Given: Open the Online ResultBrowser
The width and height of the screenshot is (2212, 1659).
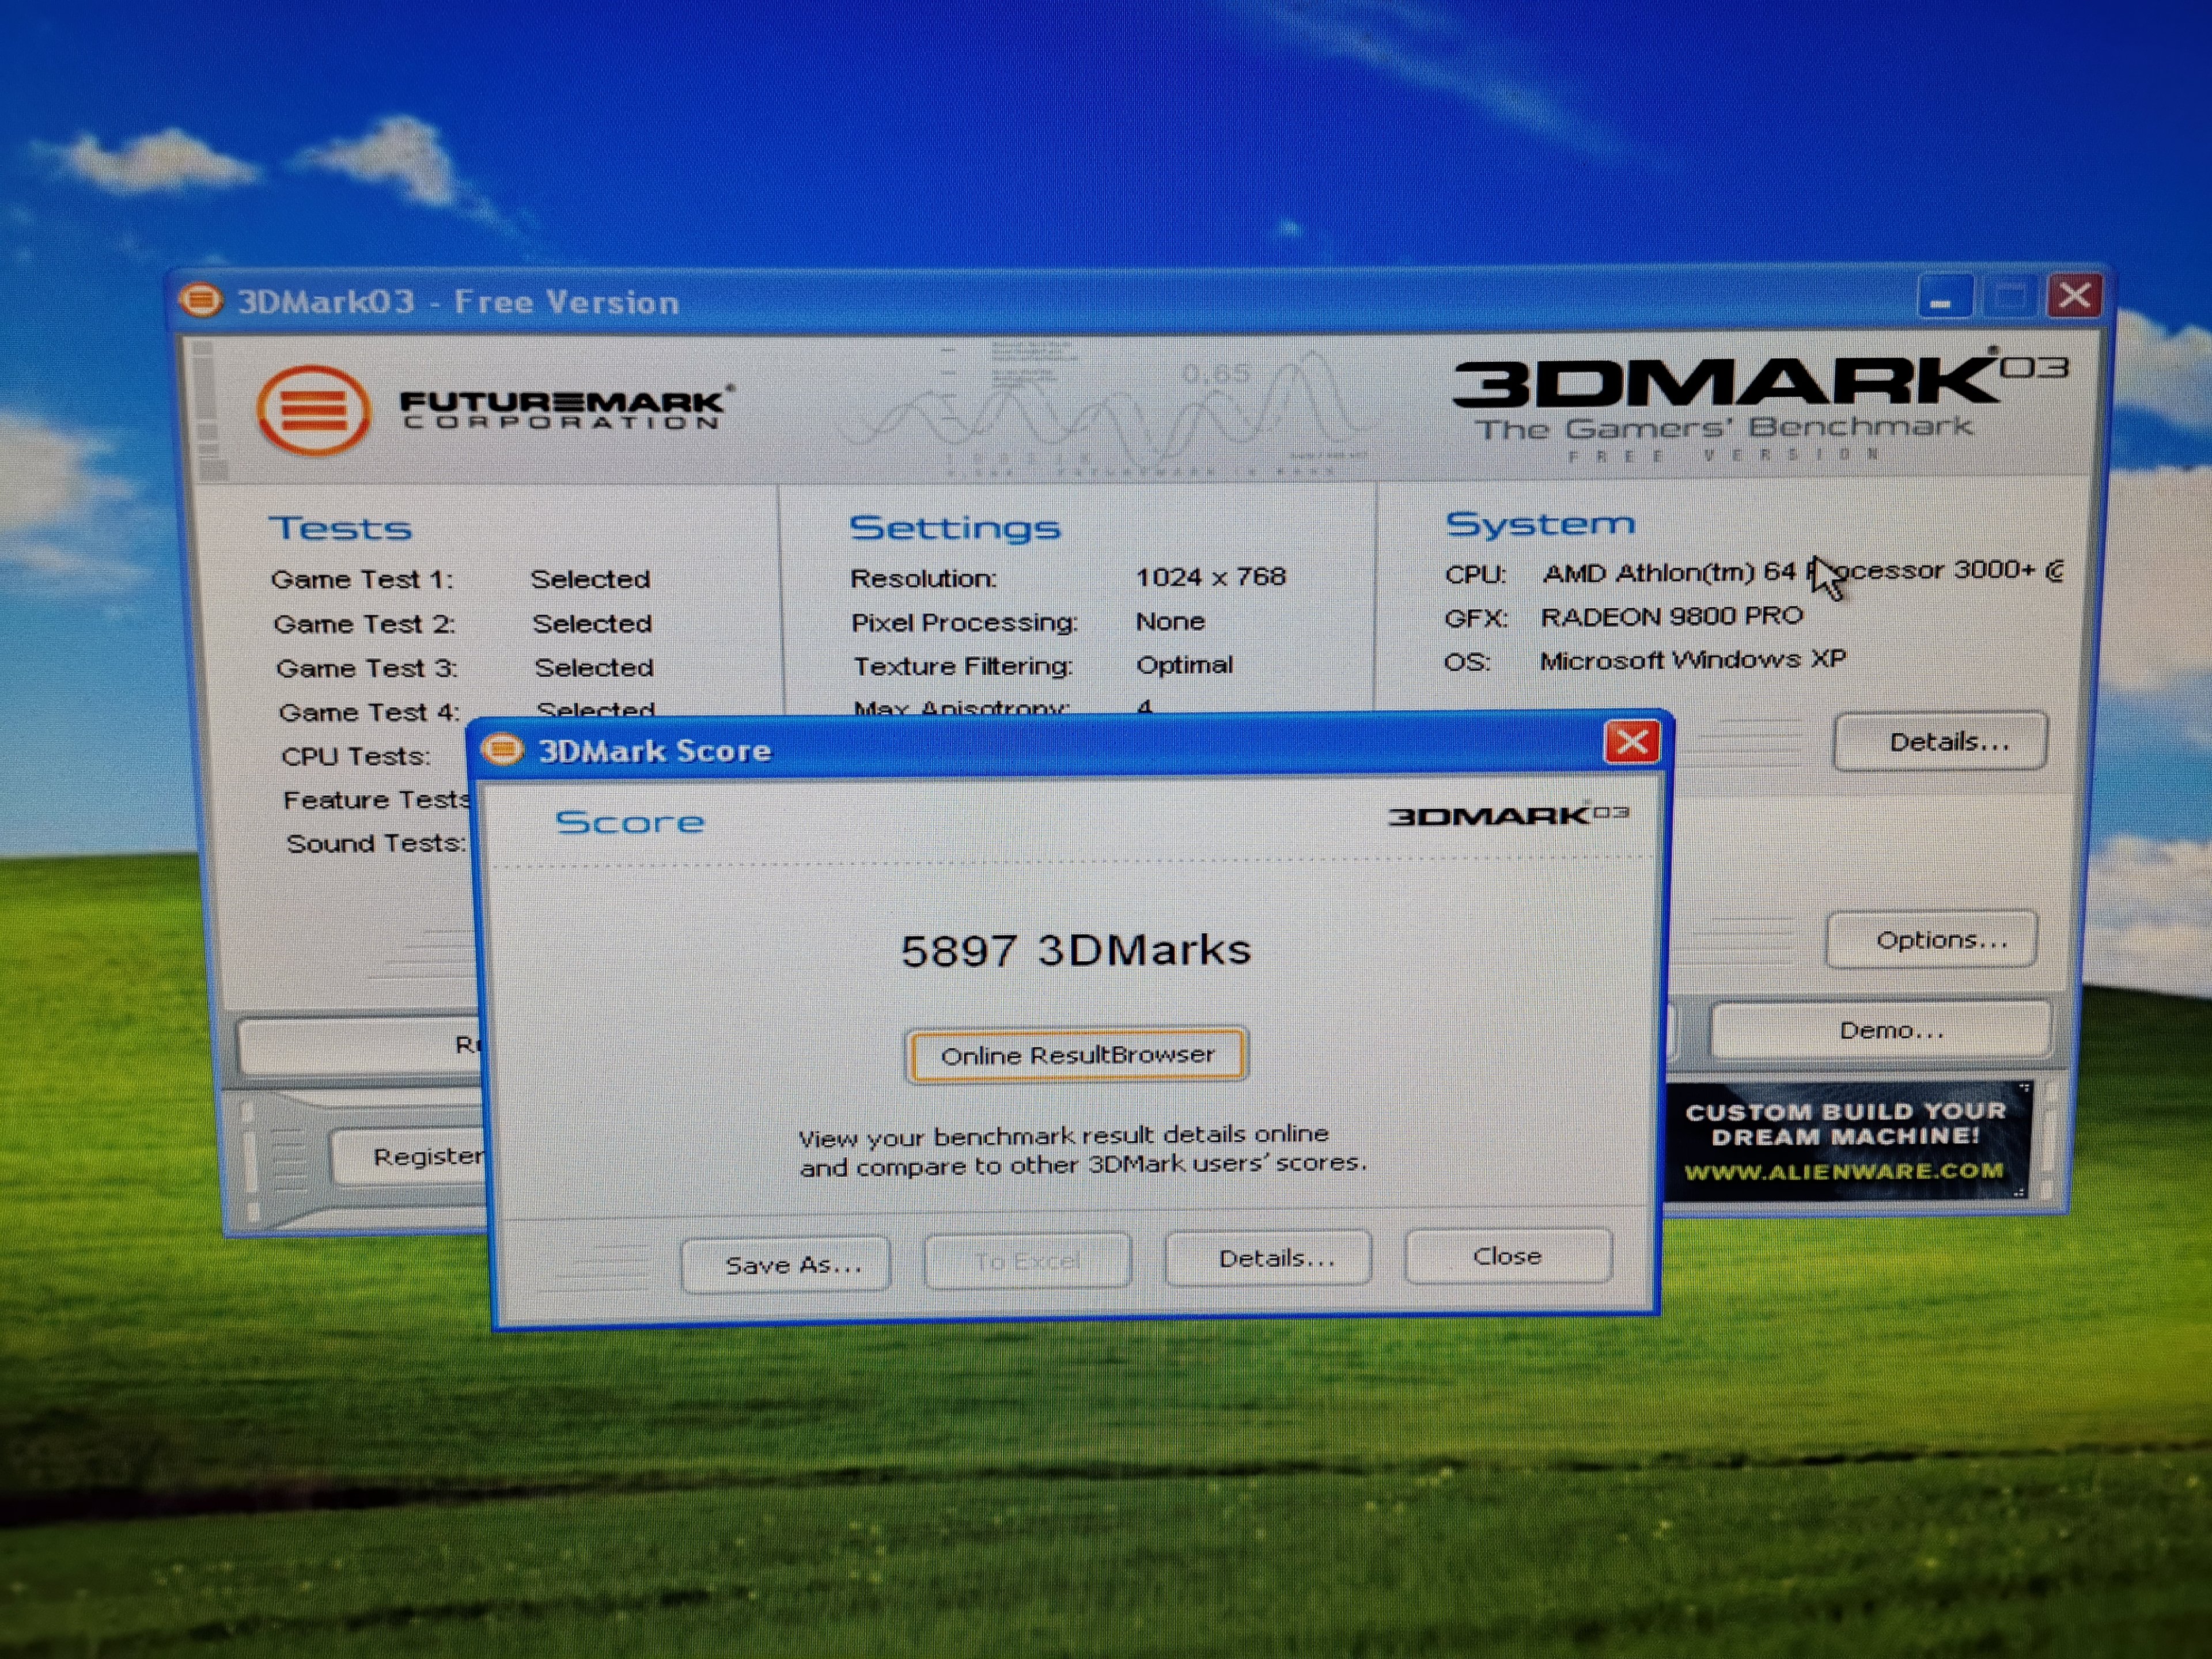Looking at the screenshot, I should [1076, 1055].
